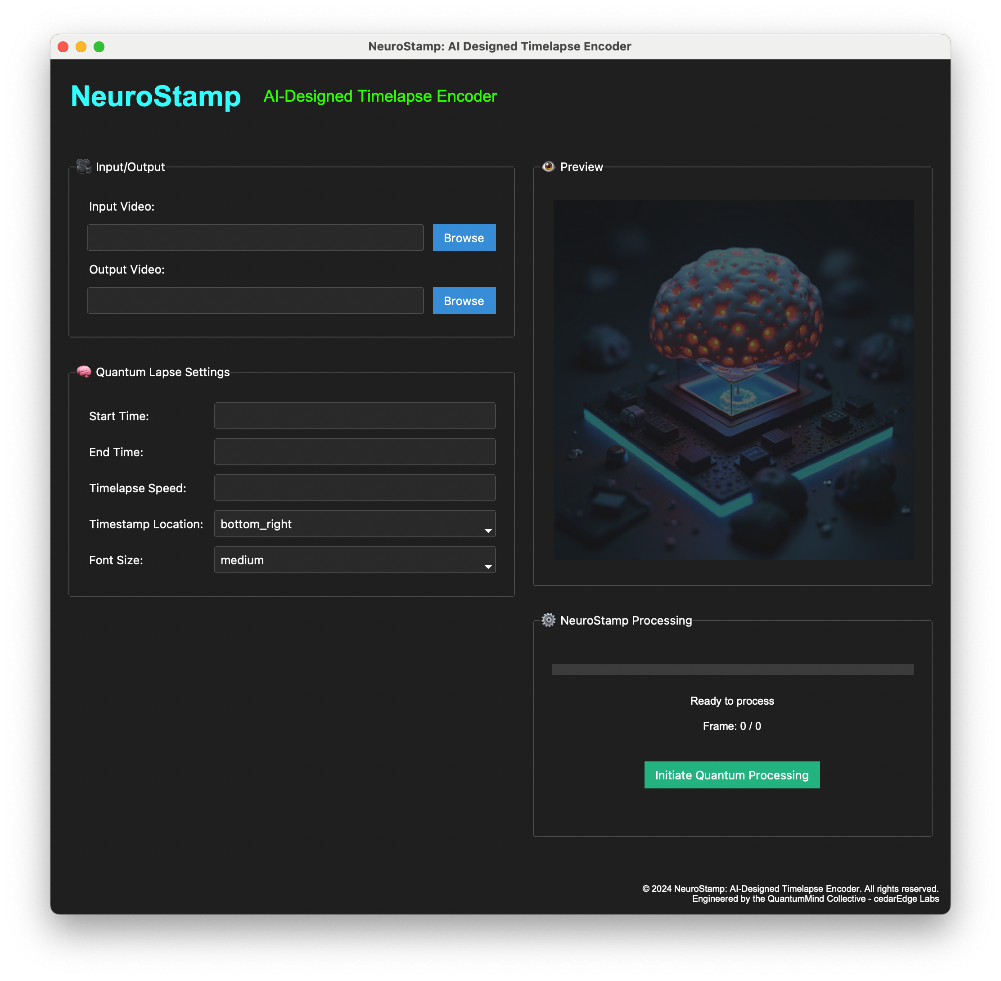Click the brain icon beside Quantum Lapse Settings
The width and height of the screenshot is (1001, 981).
point(84,372)
